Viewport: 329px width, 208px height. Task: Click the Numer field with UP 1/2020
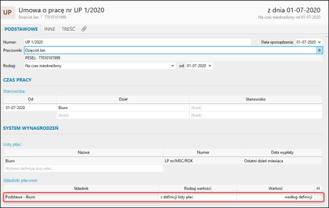click(x=138, y=42)
